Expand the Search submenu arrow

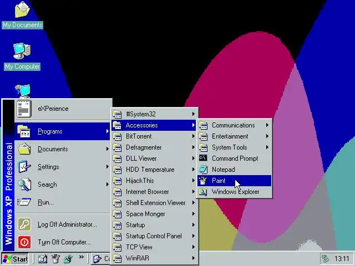107,185
